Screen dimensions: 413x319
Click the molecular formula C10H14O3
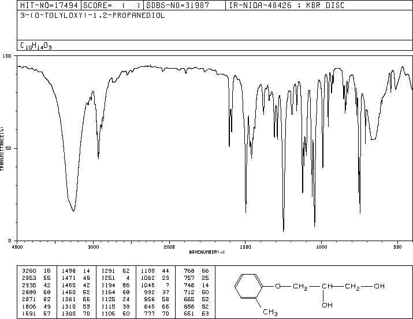(x=36, y=46)
